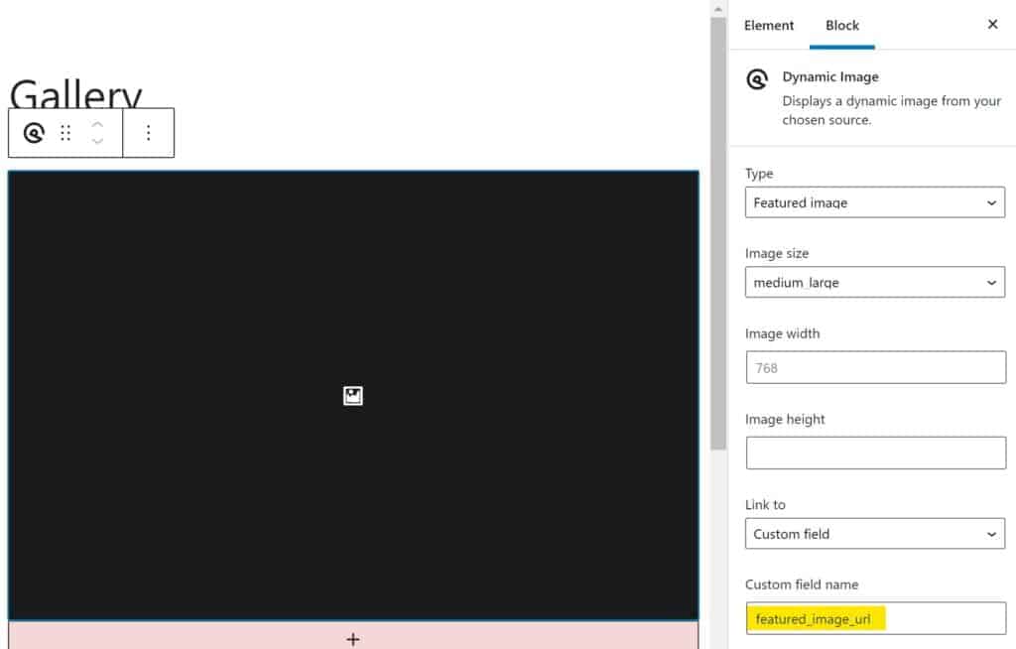Image resolution: width=1016 pixels, height=649 pixels.
Task: Select the Block tab
Action: pos(842,25)
